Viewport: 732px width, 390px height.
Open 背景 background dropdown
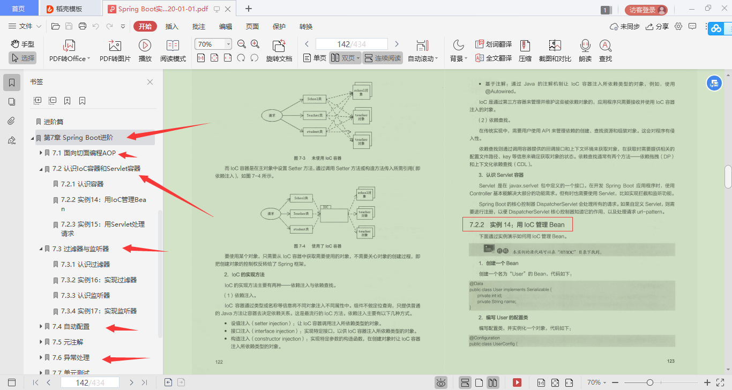point(466,59)
